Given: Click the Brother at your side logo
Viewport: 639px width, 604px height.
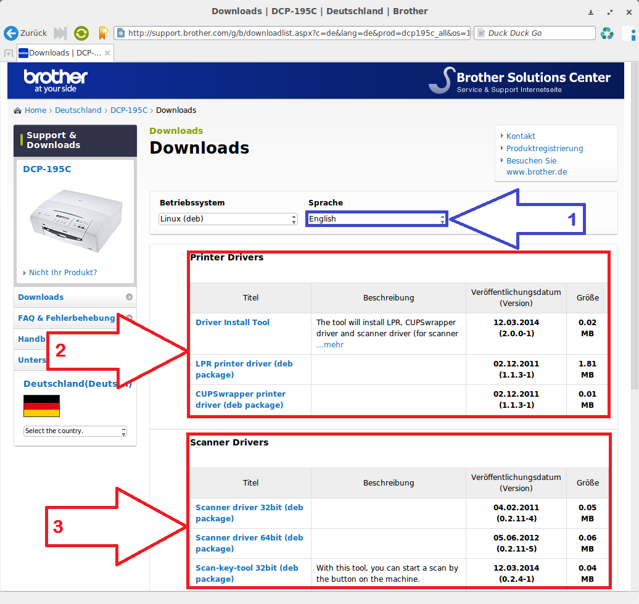Looking at the screenshot, I should (56, 81).
